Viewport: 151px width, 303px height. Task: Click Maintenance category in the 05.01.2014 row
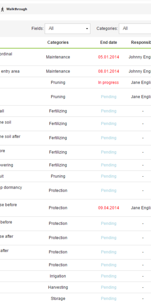(58, 57)
